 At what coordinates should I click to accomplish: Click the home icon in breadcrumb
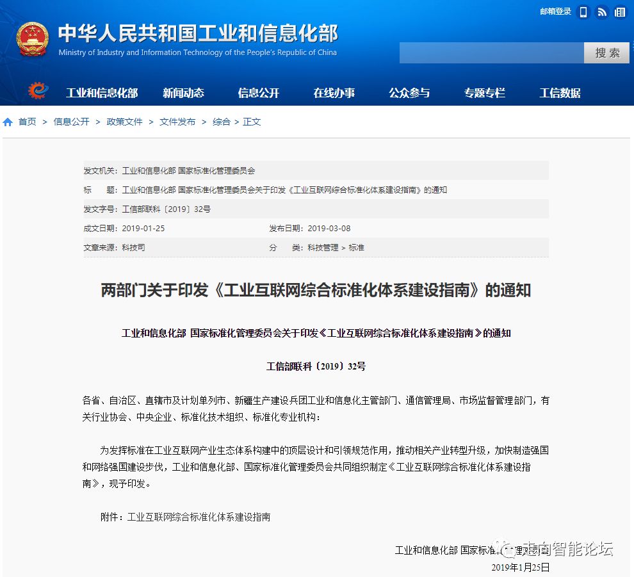tap(8, 122)
